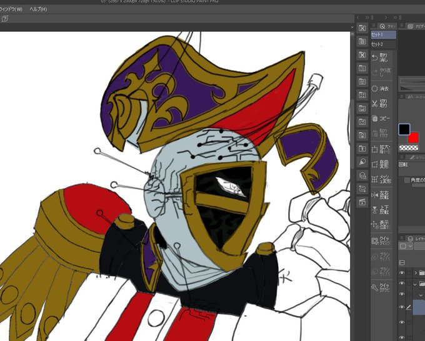Click the two-pane layout icon above layer list
The height and width of the screenshot is (341, 425).
402,262
